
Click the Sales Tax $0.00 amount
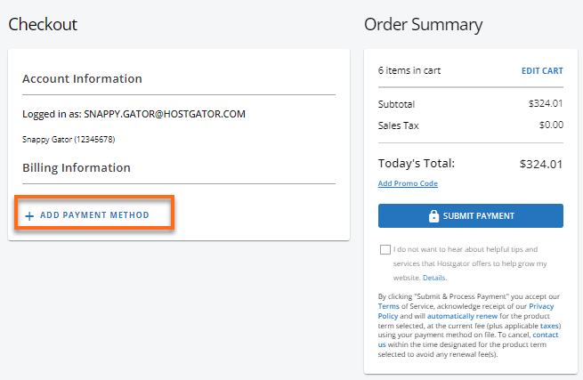(551, 125)
